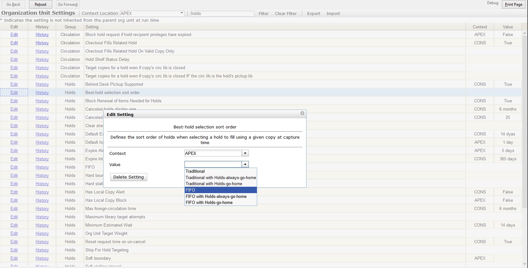The width and height of the screenshot is (528, 268).
Task: Edit Expire Alert interval row
Action: pyautogui.click(x=14, y=150)
